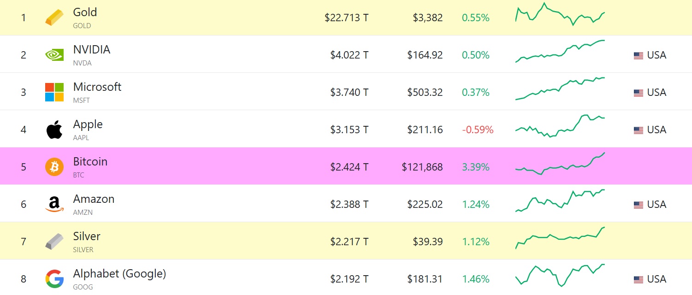692x295 pixels.
Task: Click the orange Bitcoin logo
Action: coord(54,167)
